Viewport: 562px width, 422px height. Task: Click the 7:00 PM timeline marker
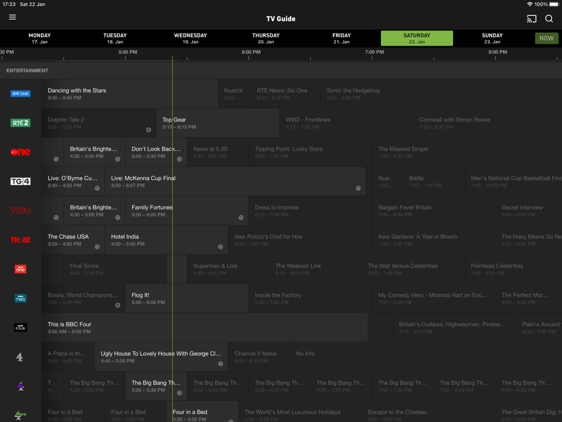374,52
